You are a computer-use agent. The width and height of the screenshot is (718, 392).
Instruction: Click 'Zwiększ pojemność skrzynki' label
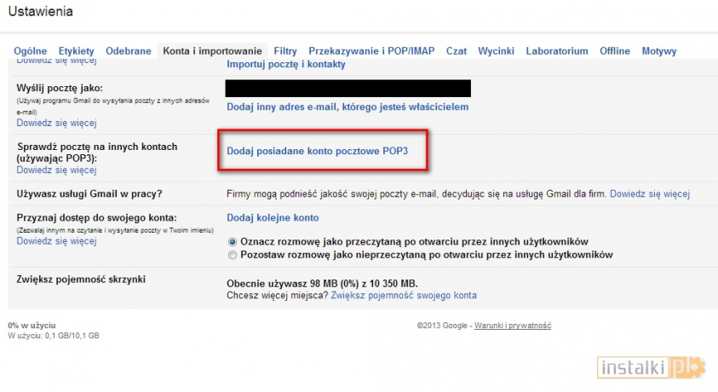click(81, 279)
